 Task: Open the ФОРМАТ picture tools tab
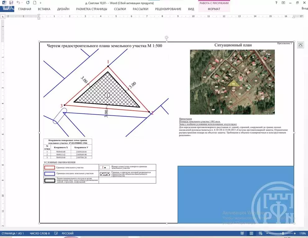[214, 9]
